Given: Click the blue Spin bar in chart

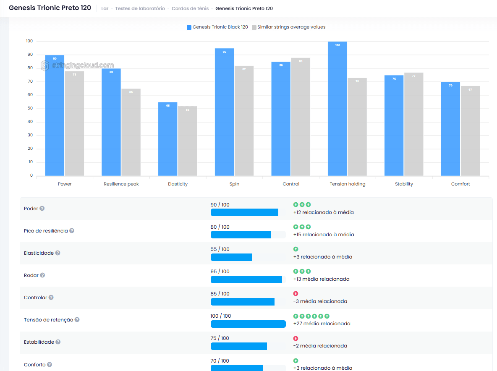Looking at the screenshot, I should 224,112.
